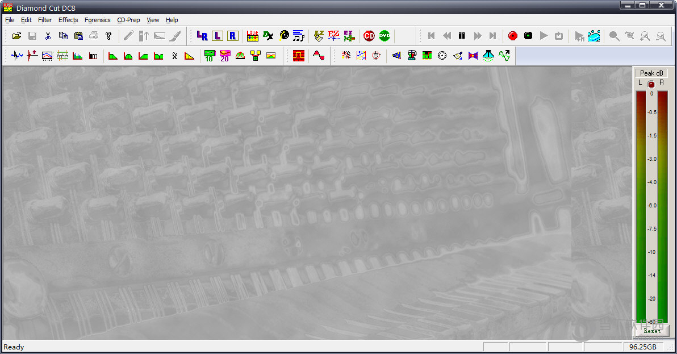677x354 pixels.
Task: Open the green 10-band equalizer icon
Action: (209, 56)
